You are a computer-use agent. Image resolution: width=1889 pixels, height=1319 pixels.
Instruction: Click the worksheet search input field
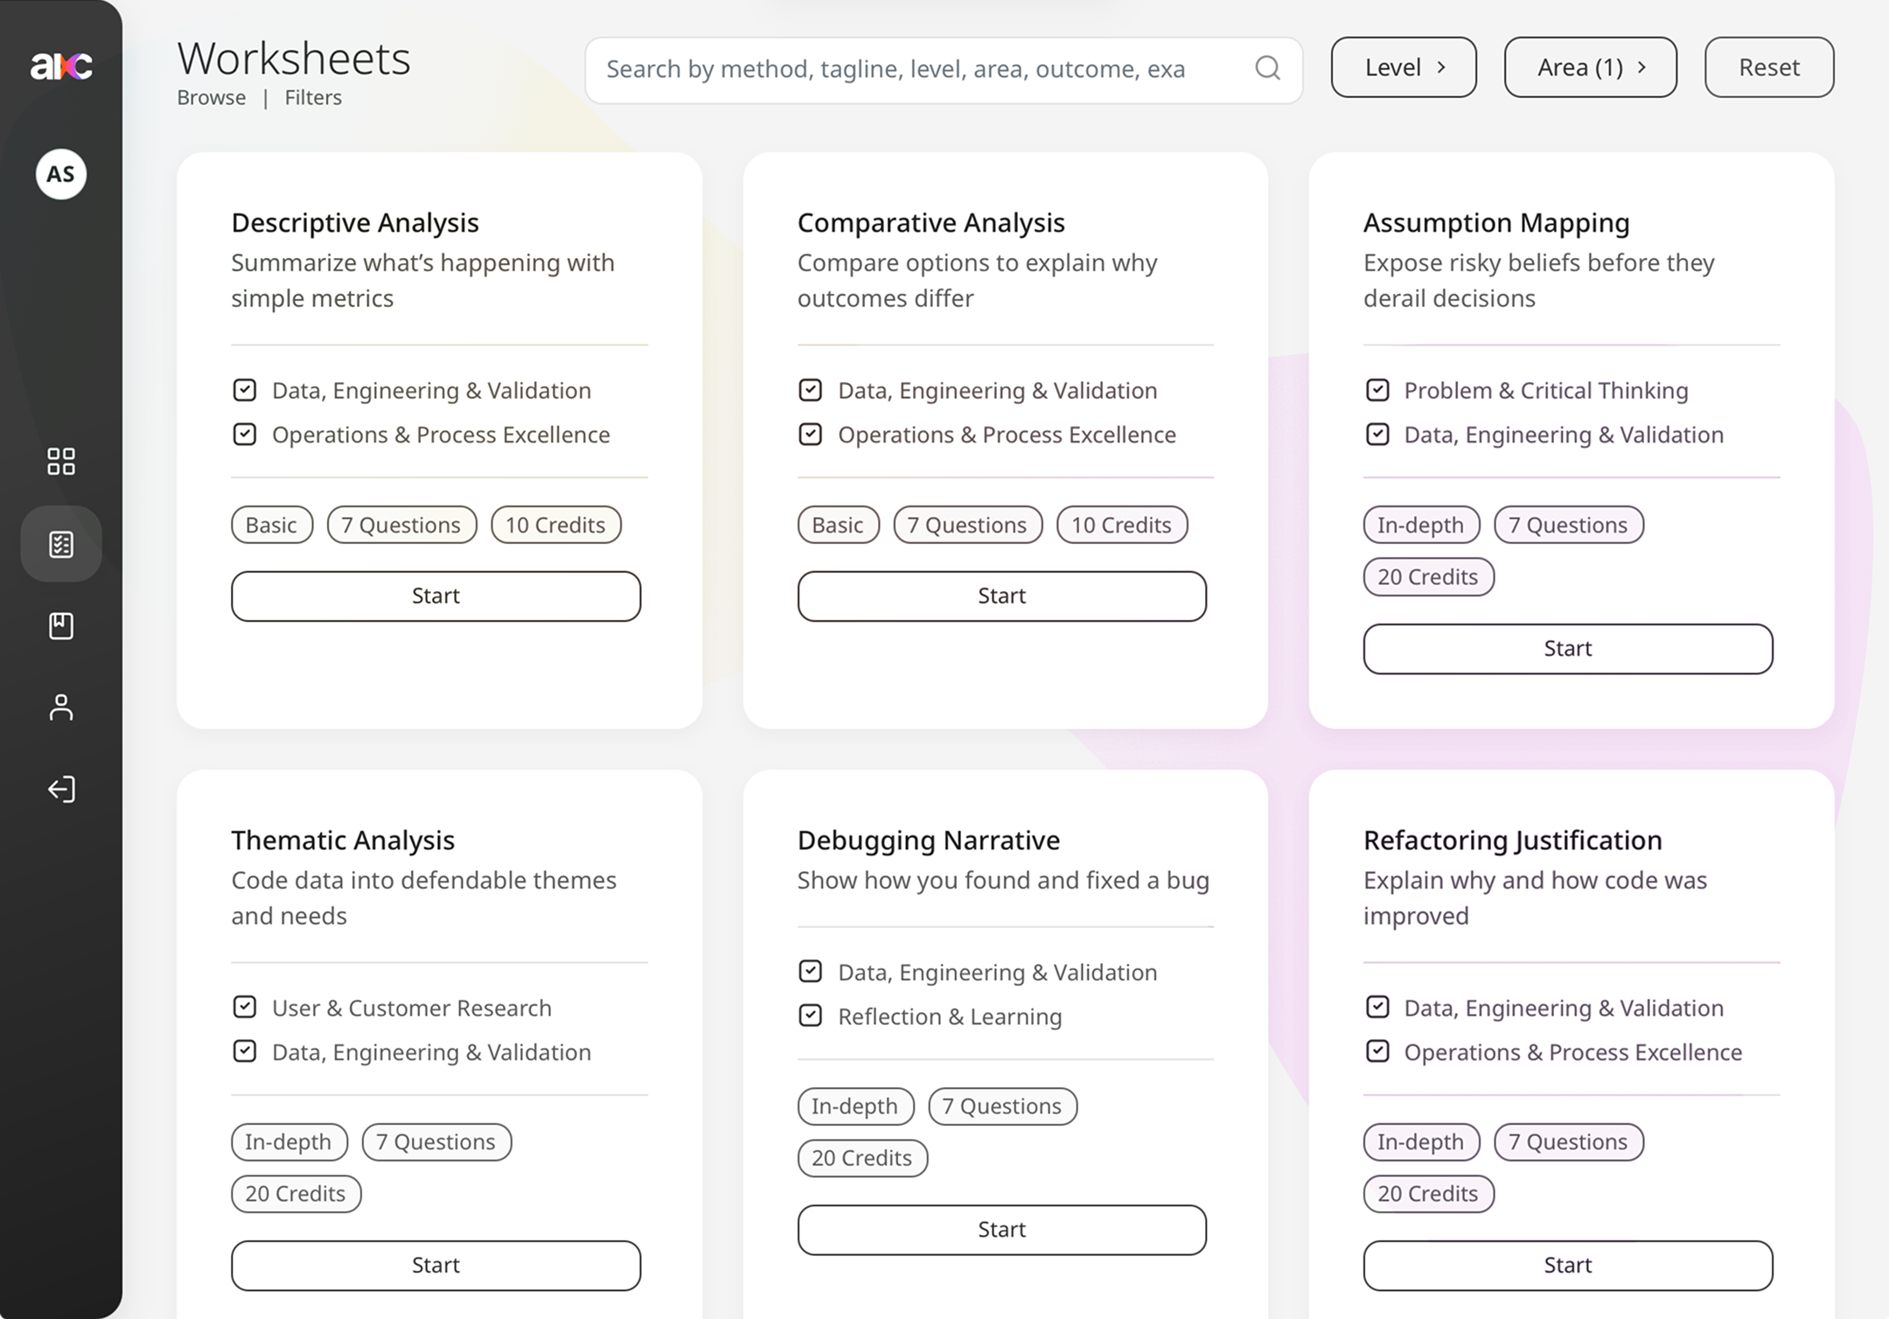(x=918, y=69)
